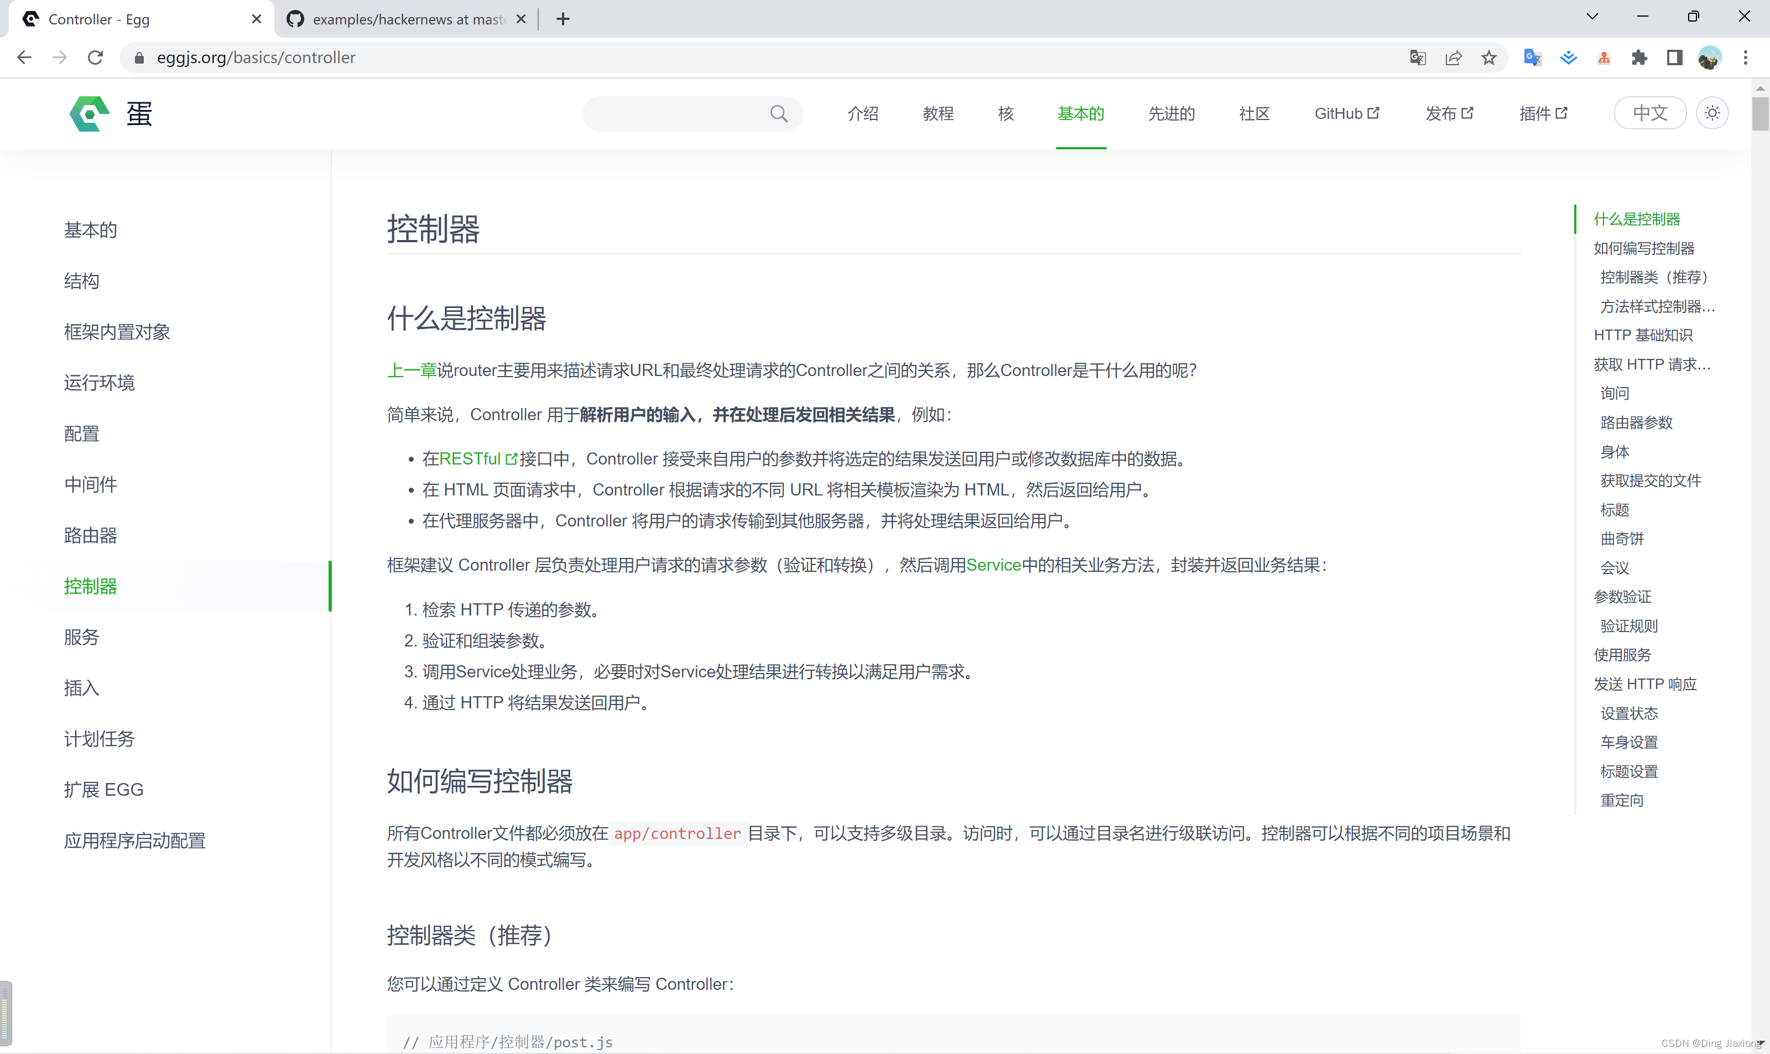Click the red tree-shaped extension icon

pyautogui.click(x=1604, y=58)
